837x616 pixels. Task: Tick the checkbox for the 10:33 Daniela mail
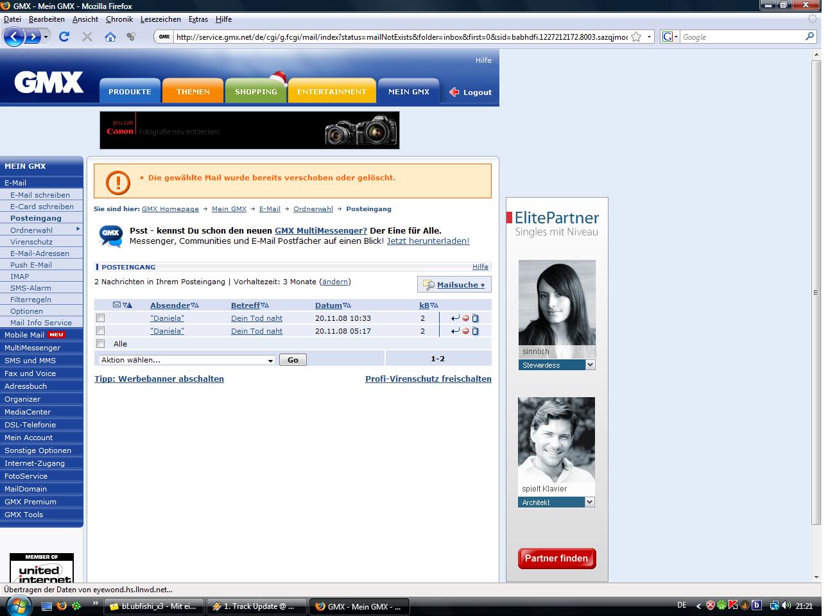click(100, 318)
